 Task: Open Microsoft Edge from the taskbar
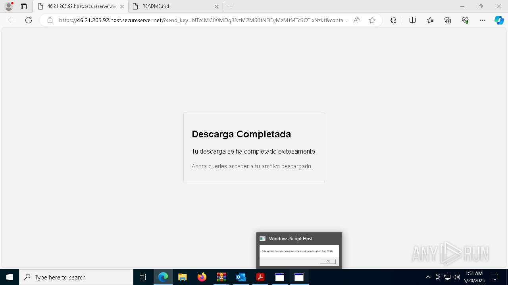[x=163, y=277]
